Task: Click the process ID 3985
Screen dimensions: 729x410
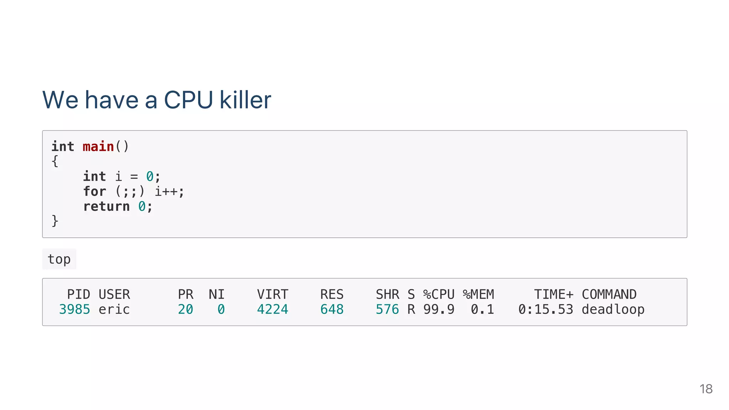Action: coord(74,309)
